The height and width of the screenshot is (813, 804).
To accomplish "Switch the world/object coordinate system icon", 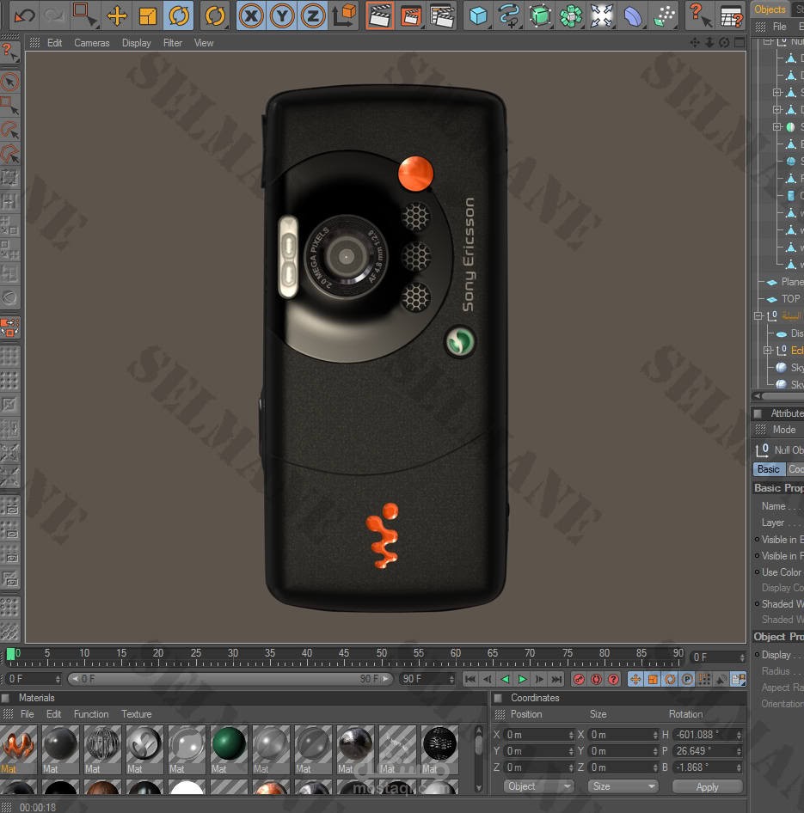I will (345, 15).
